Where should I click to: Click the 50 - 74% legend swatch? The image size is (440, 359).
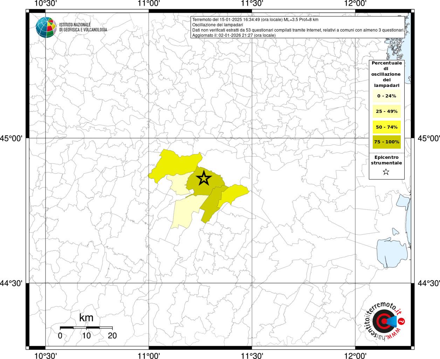pyautogui.click(x=386, y=127)
